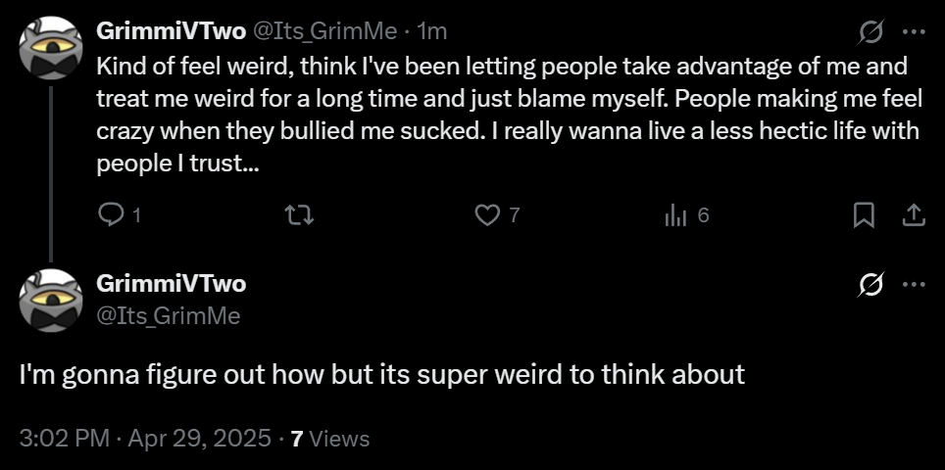945x470 pixels.
Task: Click the Grok icon on the first tweet
Action: pos(870,32)
